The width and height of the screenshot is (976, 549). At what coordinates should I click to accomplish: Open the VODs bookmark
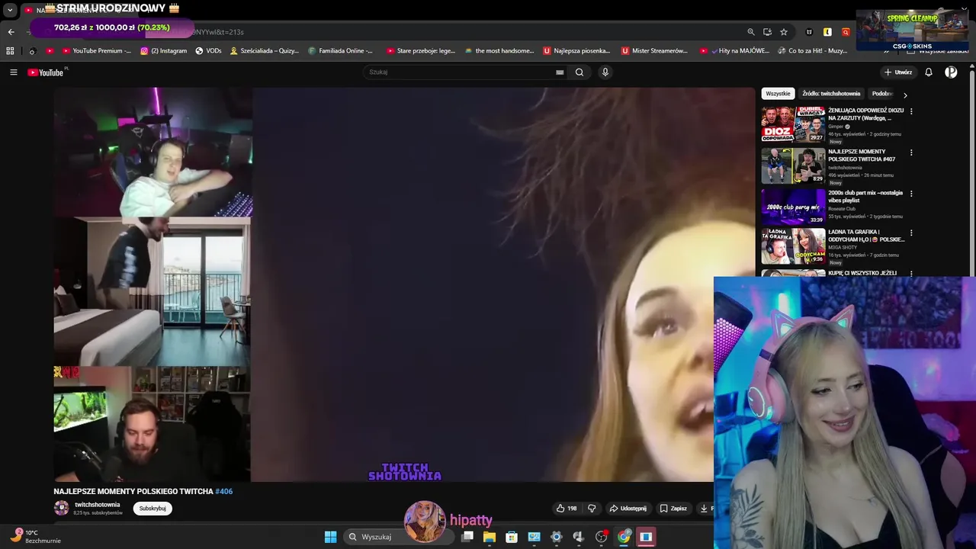208,51
